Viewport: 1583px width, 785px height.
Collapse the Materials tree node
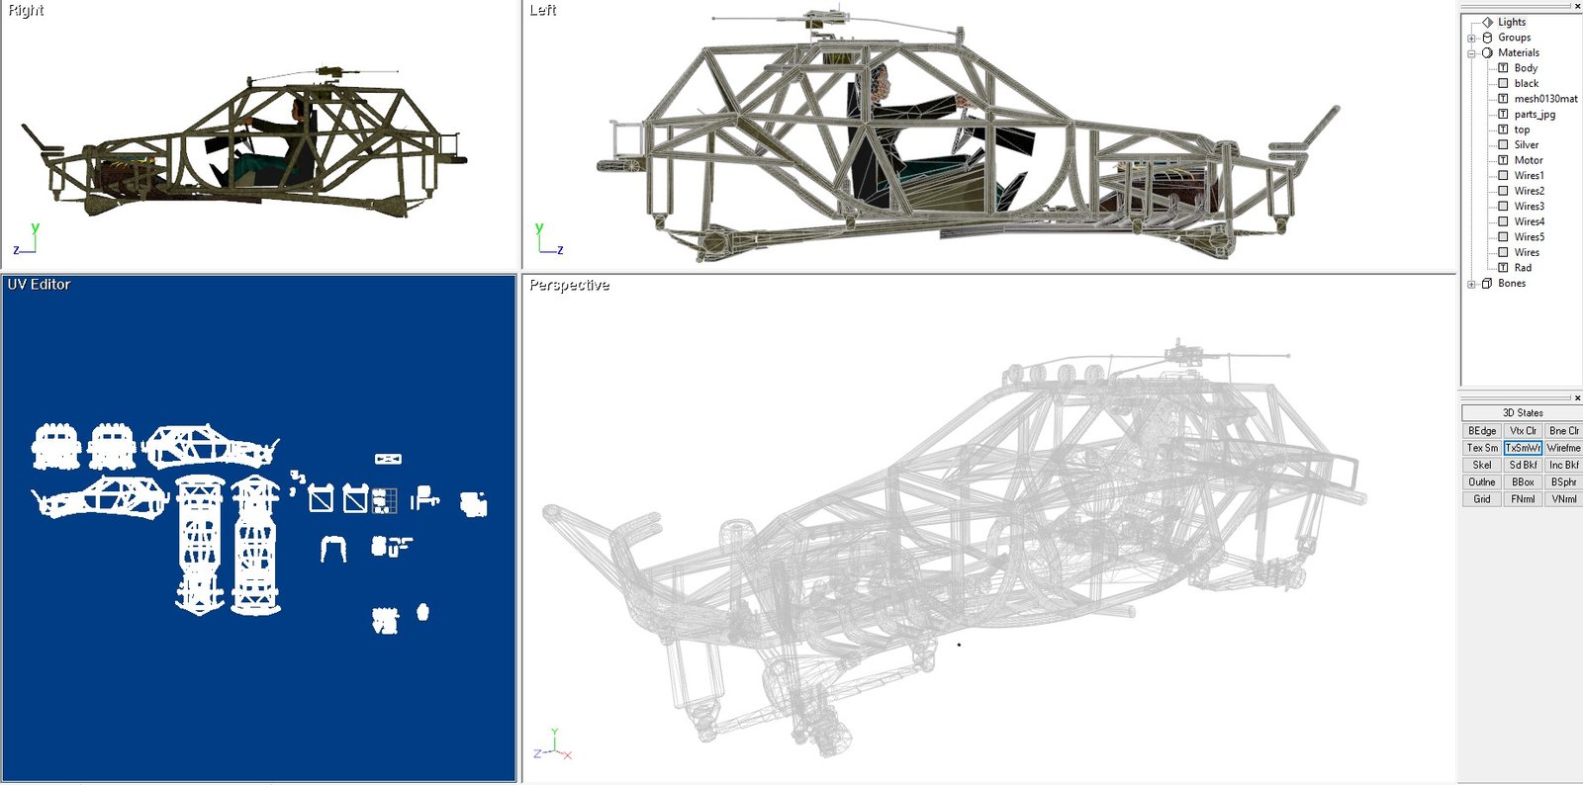[x=1471, y=53]
